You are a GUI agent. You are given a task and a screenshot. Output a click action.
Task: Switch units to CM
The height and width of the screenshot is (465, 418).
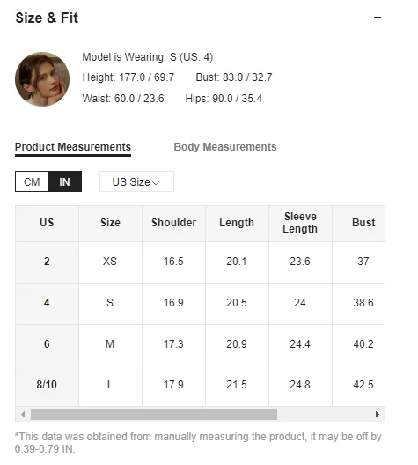(32, 181)
